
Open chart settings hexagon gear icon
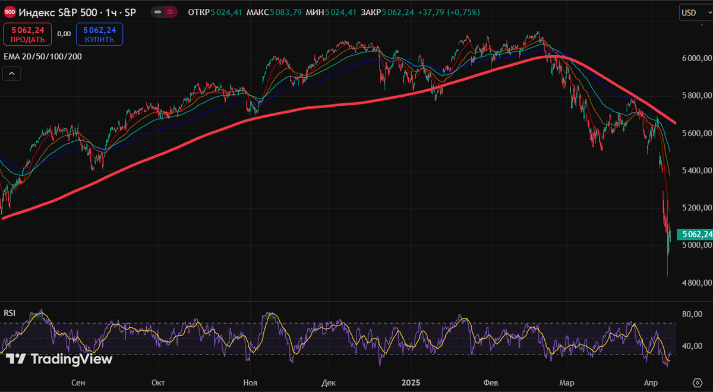[x=697, y=382]
